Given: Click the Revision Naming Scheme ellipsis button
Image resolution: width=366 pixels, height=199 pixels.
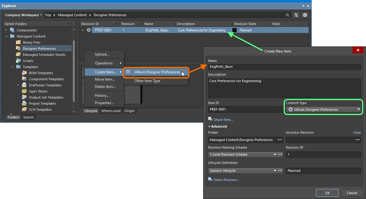Looking at the screenshot, I should 280,154.
